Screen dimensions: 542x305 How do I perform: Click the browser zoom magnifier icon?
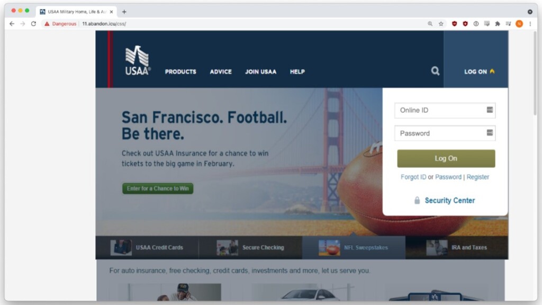click(x=430, y=24)
